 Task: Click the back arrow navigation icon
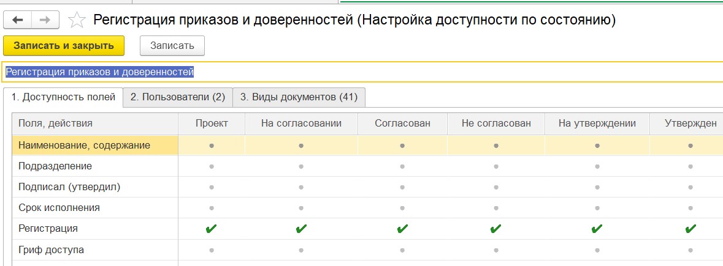tap(18, 20)
